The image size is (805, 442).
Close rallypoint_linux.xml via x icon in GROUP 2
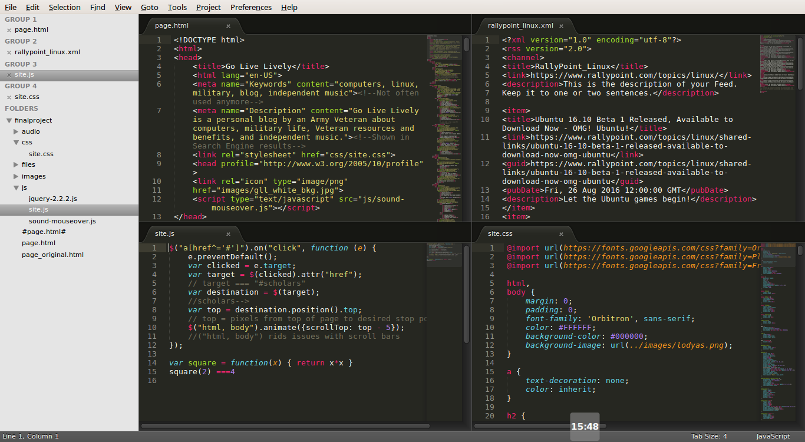[x=8, y=52]
